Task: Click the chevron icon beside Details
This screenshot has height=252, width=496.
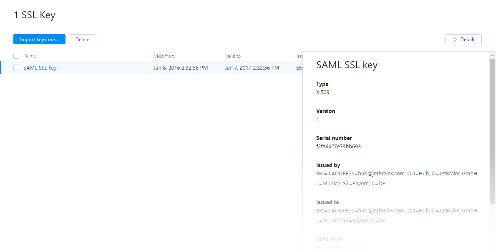Action: click(455, 40)
